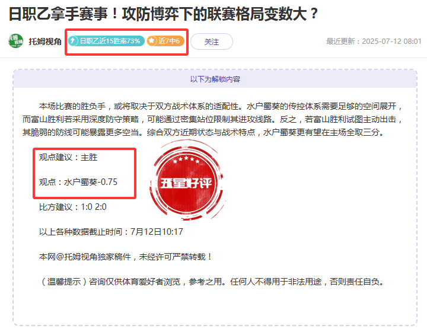This screenshot has height=332, width=427.
Task: Click the 最近更新 2025-07-12 08:01 timestamp
Action: point(374,41)
